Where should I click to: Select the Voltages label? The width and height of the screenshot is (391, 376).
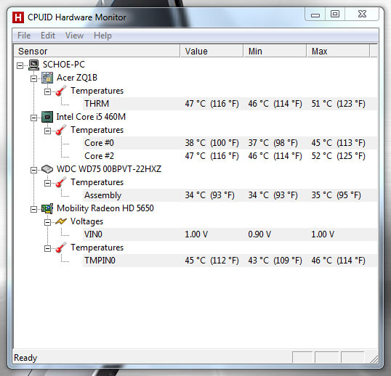(86, 221)
